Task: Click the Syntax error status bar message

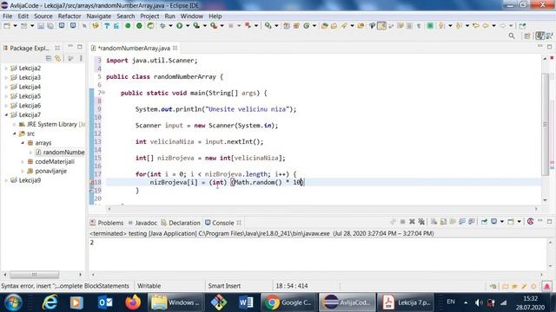Action: click(x=65, y=286)
